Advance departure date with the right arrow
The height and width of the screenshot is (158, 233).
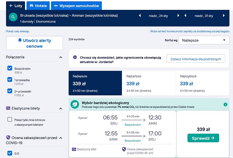(178, 16)
